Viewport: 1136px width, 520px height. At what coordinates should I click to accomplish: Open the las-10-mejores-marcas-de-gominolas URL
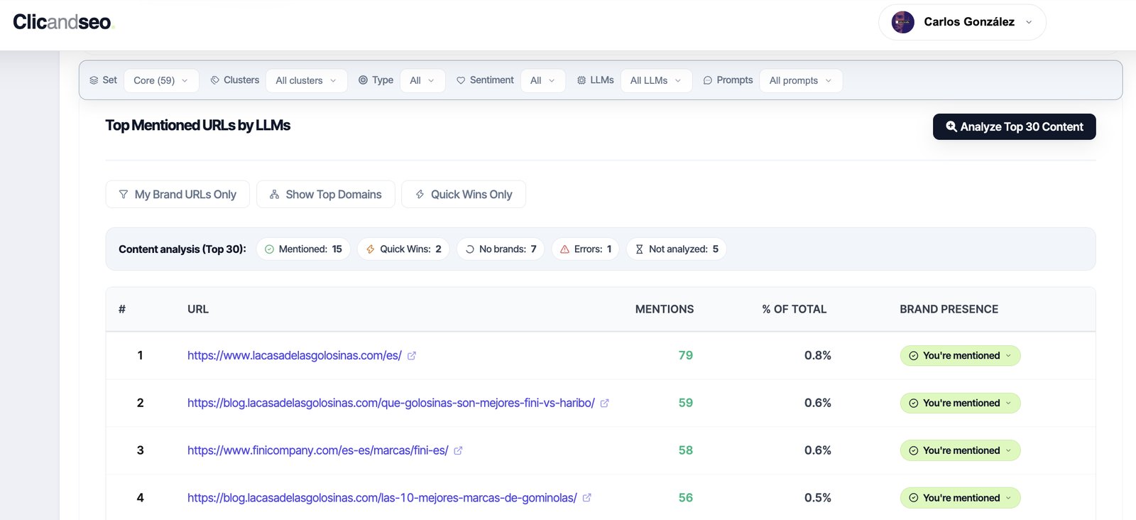pyautogui.click(x=382, y=498)
